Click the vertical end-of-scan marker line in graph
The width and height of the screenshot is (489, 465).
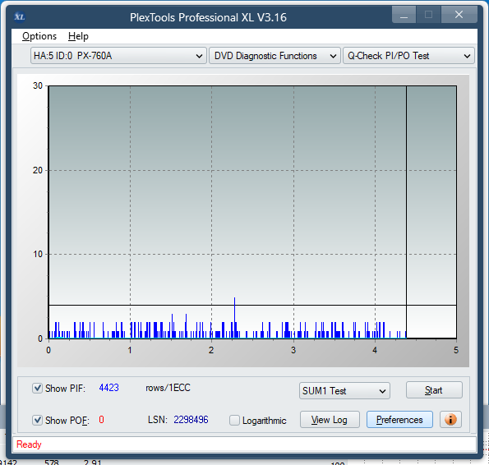click(406, 212)
